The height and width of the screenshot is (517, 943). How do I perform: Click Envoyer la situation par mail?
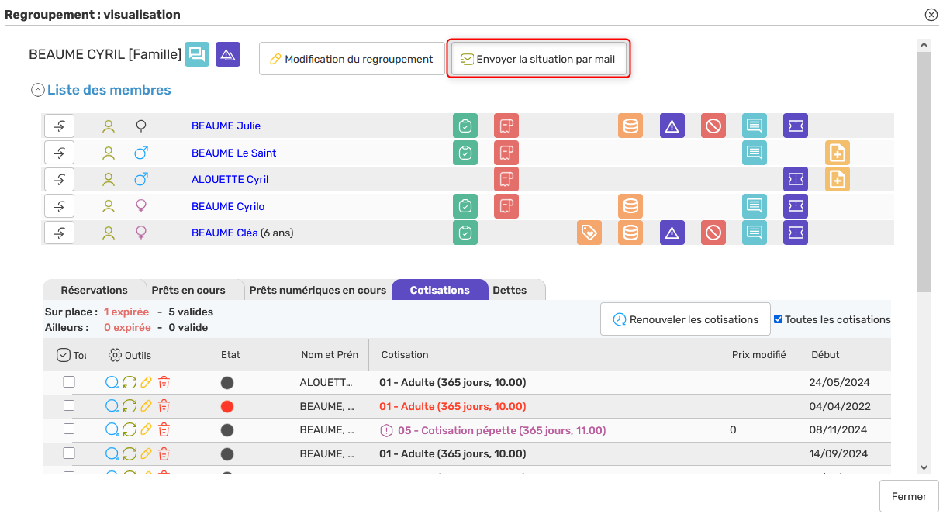tap(538, 58)
